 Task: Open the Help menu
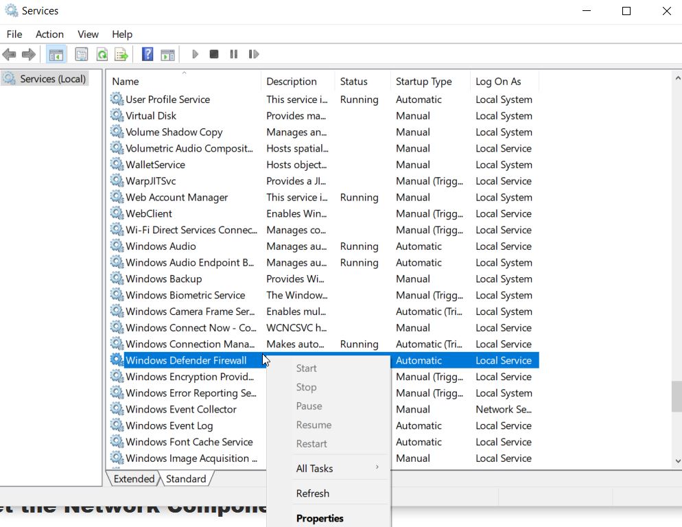click(122, 34)
